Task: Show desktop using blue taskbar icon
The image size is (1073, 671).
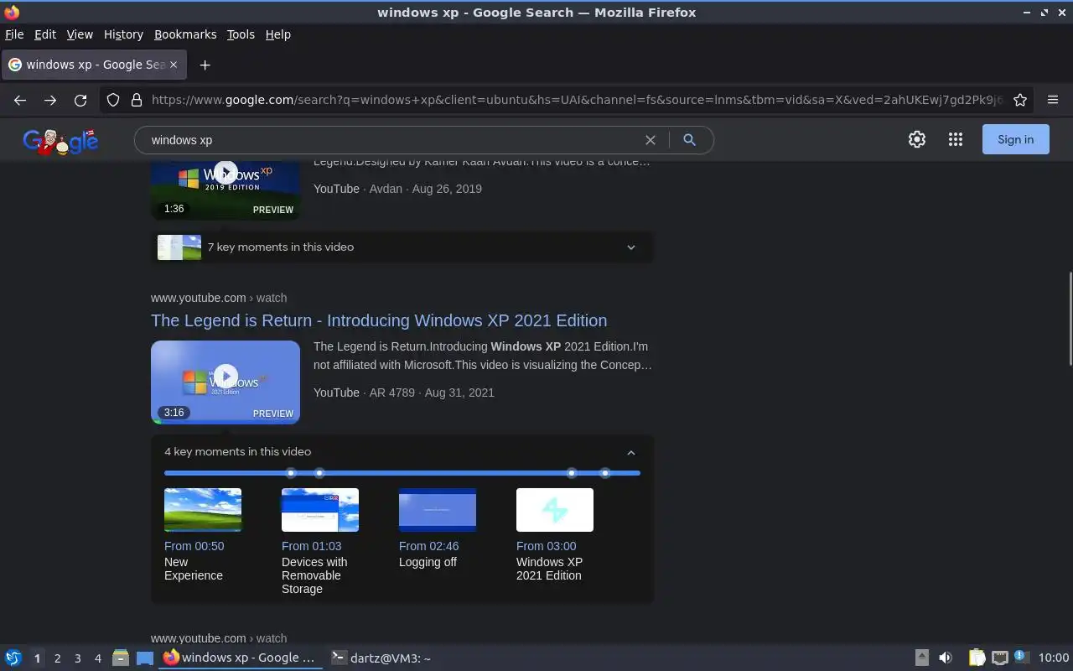Action: click(145, 658)
